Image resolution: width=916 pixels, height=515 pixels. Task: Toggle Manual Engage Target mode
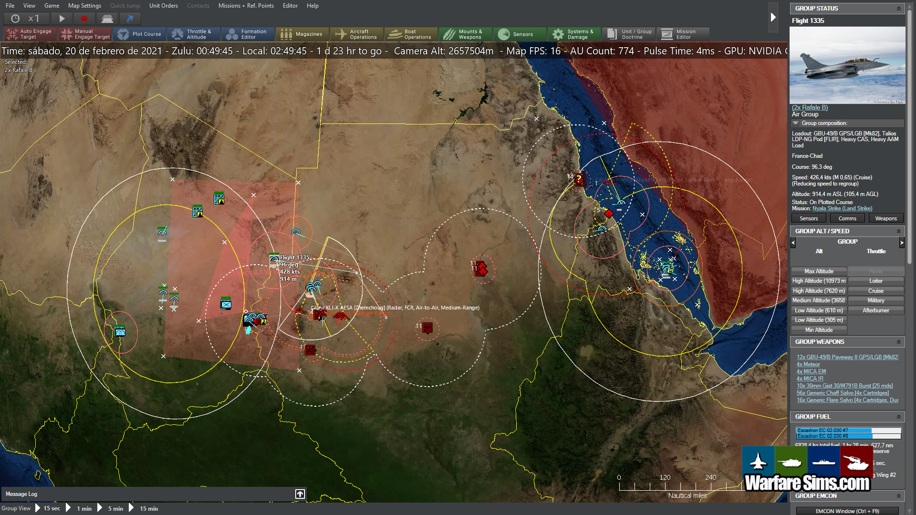pos(84,34)
